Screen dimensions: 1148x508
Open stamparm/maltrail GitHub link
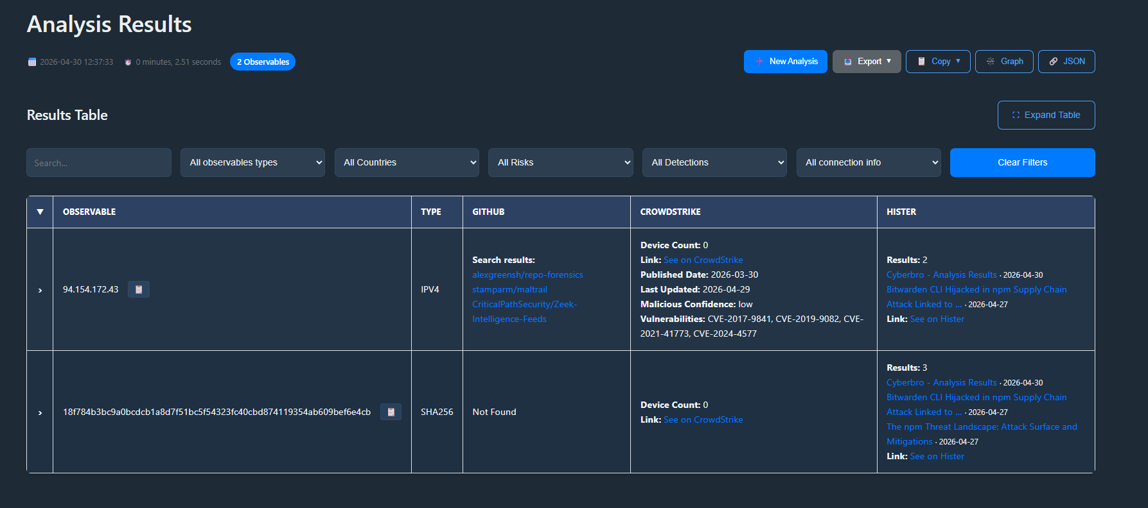point(509,289)
